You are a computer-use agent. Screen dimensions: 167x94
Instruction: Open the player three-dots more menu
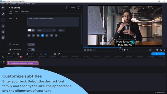(x=165, y=50)
